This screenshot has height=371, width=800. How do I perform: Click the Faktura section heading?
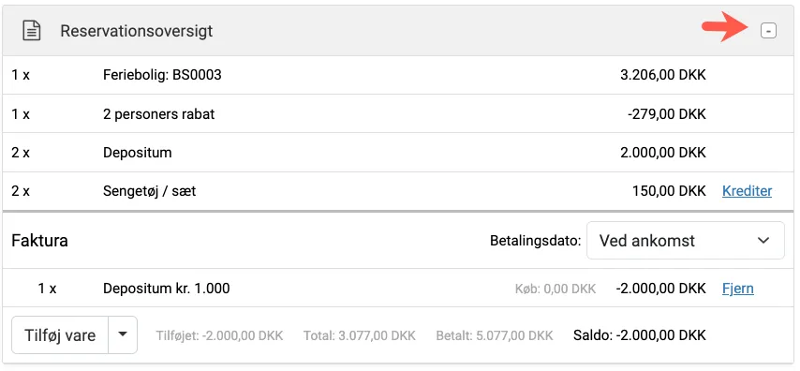click(x=39, y=241)
